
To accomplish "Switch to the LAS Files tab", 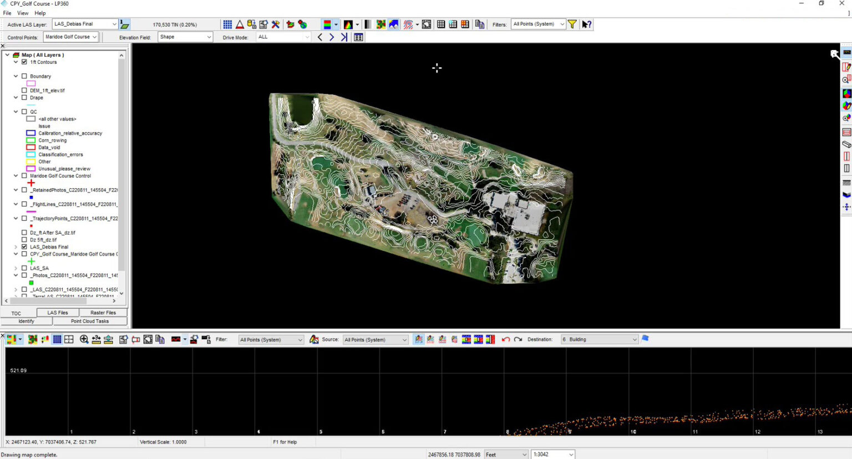I will pyautogui.click(x=57, y=312).
